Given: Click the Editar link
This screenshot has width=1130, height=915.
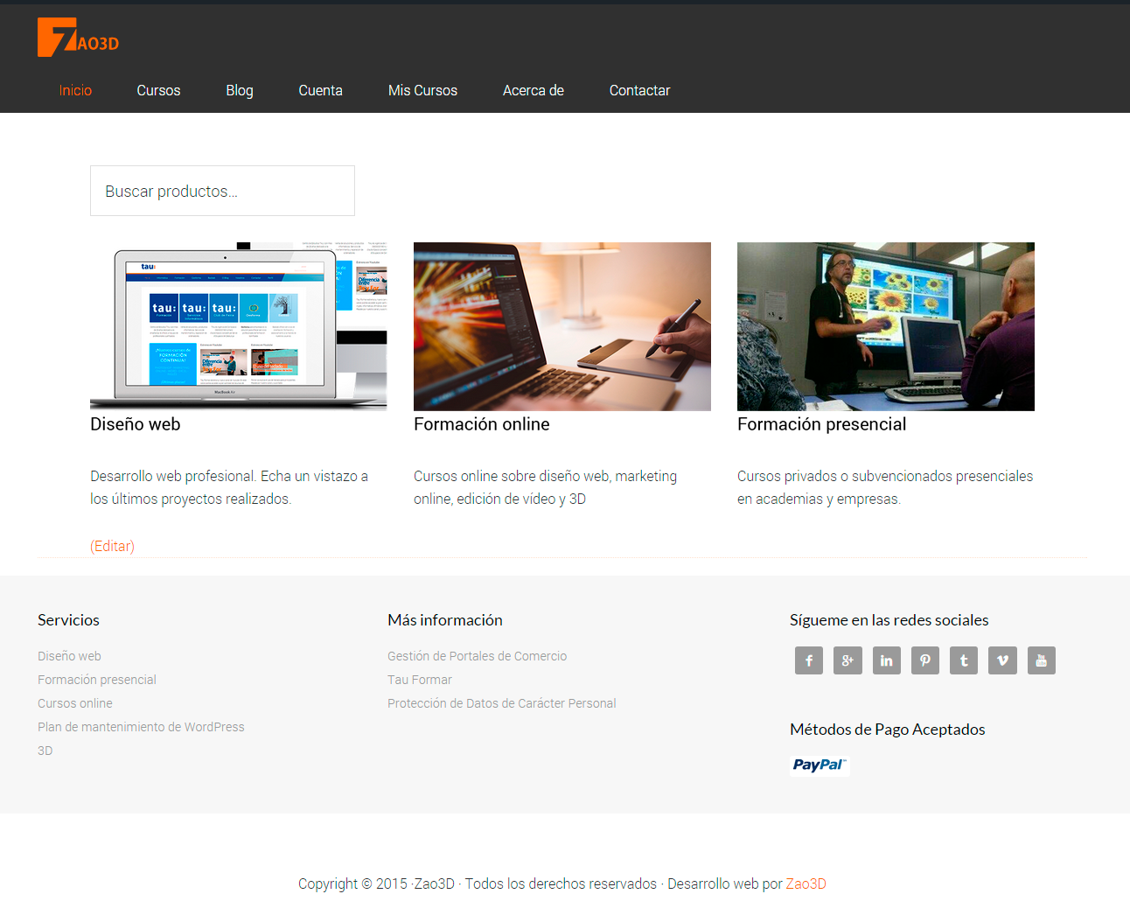Looking at the screenshot, I should [x=112, y=546].
